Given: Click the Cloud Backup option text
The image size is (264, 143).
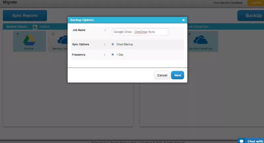Looking at the screenshot, I should pos(125,44).
